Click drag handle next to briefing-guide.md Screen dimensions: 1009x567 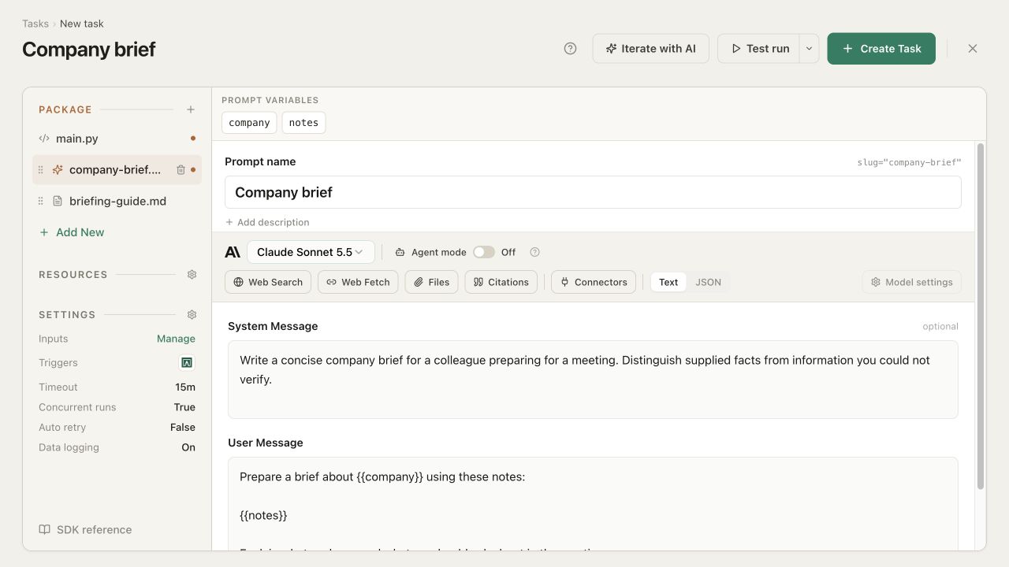[x=41, y=201]
